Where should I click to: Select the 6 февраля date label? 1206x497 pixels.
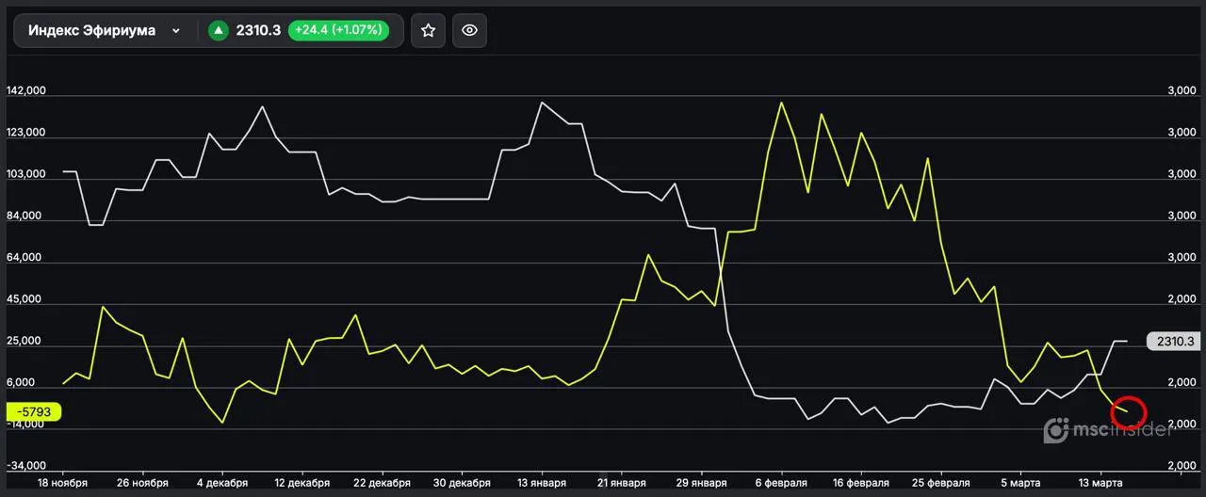[x=781, y=483]
